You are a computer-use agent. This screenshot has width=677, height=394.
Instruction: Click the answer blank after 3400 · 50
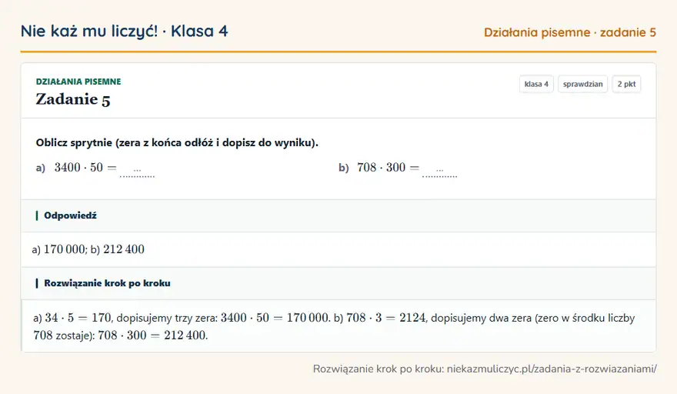coord(137,171)
